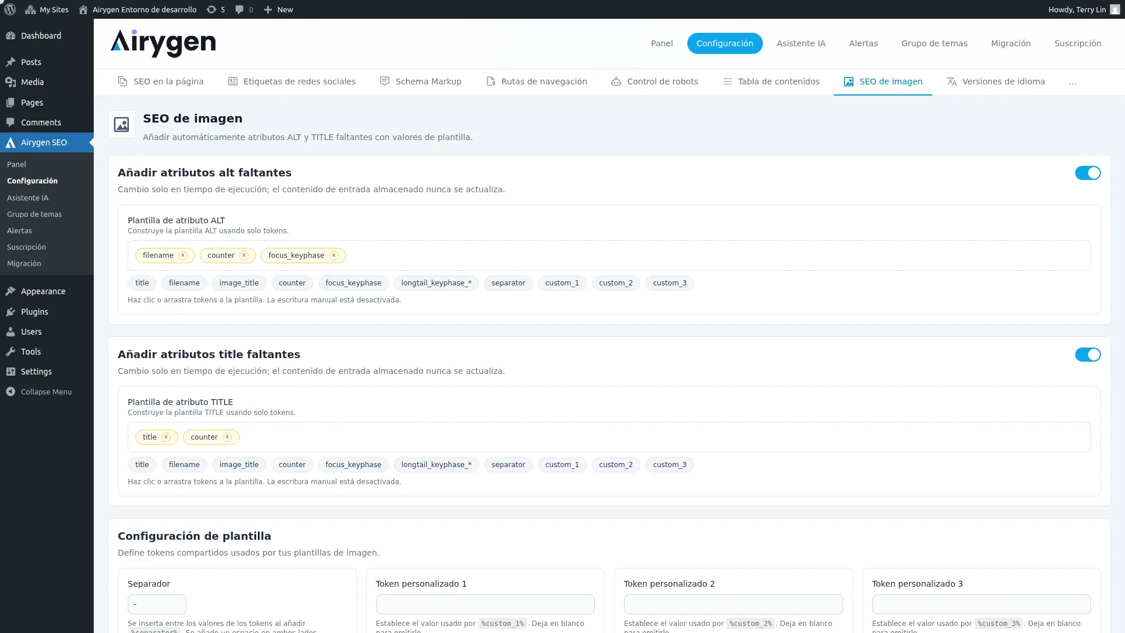Open Grupo de temas sidebar submenu link

click(x=47, y=215)
